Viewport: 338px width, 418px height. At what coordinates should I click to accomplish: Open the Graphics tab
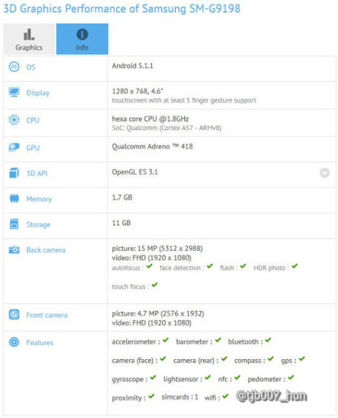pos(29,39)
